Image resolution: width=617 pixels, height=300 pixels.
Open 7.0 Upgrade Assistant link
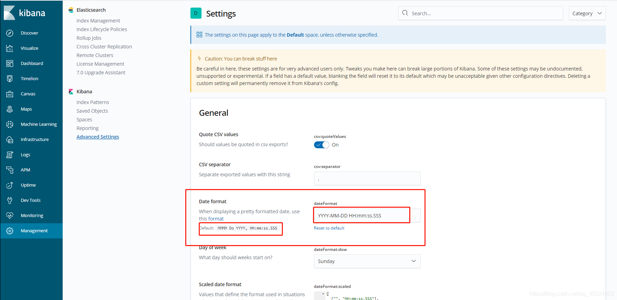pyautogui.click(x=101, y=73)
